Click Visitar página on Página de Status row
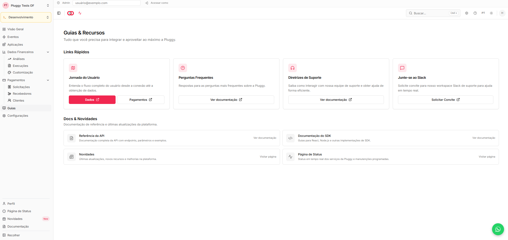Viewport: 508px width, 240px height. tap(487, 157)
